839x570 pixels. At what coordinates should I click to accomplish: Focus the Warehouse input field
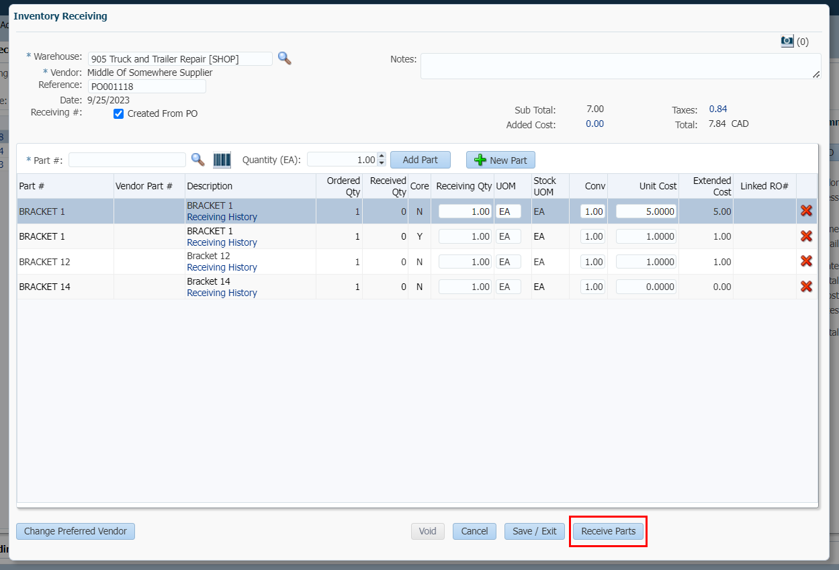point(180,59)
